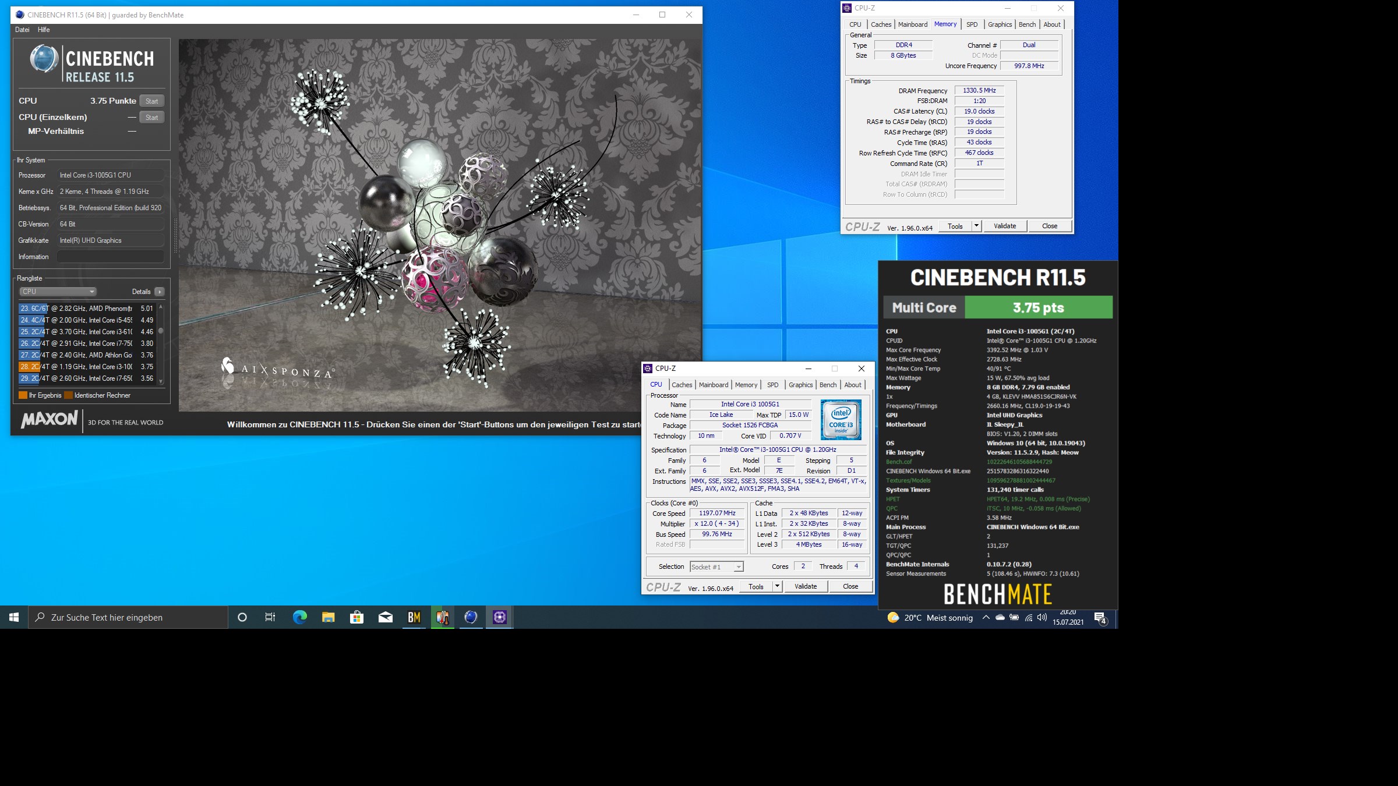Select ranking row 27 AMD Athlon Go 3.76
The image size is (1398, 786).
87,355
